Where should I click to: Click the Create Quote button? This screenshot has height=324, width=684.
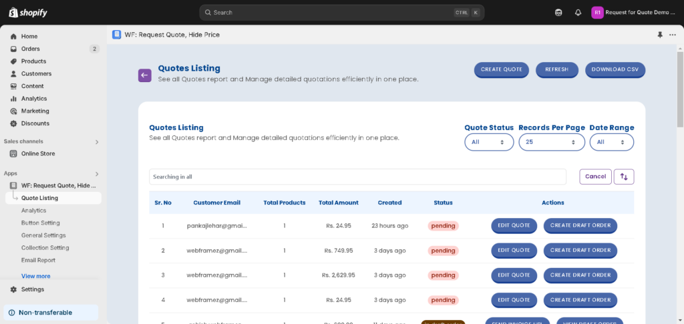click(x=501, y=70)
